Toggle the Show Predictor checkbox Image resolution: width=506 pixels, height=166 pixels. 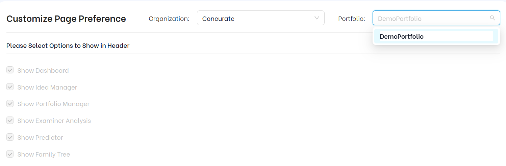[x=10, y=137]
